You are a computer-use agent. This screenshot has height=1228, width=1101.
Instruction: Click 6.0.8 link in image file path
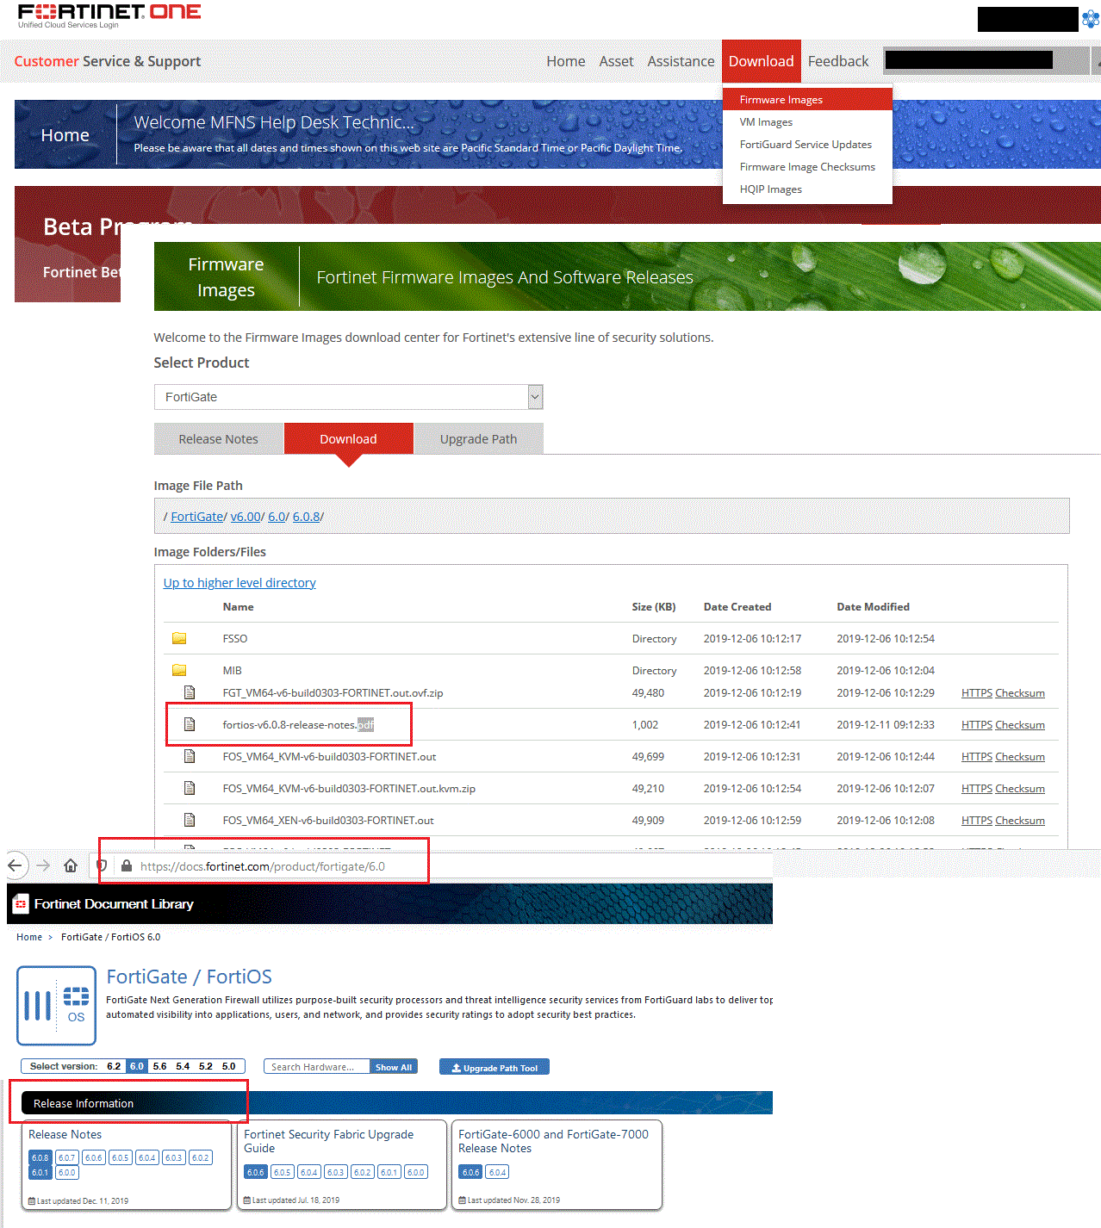pos(307,517)
